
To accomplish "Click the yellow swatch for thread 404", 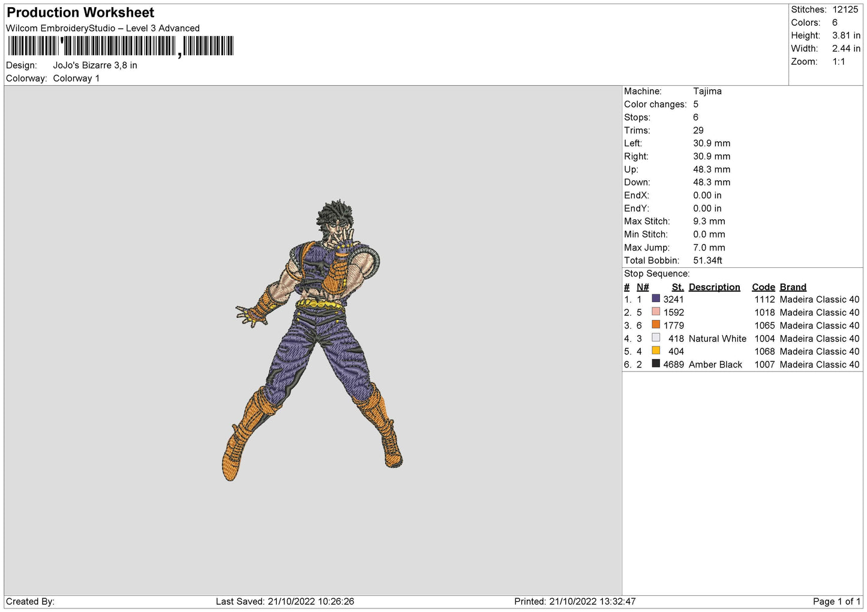I will click(x=656, y=351).
